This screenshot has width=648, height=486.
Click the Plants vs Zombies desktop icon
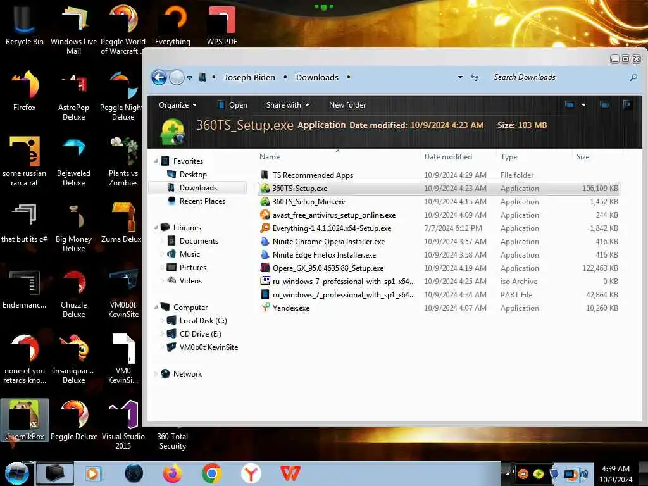tap(123, 161)
